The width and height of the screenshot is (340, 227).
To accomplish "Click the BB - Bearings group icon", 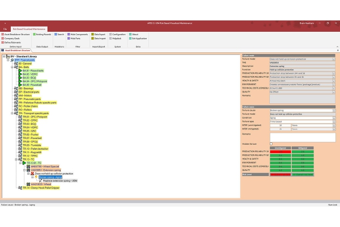I will [x=16, y=89].
